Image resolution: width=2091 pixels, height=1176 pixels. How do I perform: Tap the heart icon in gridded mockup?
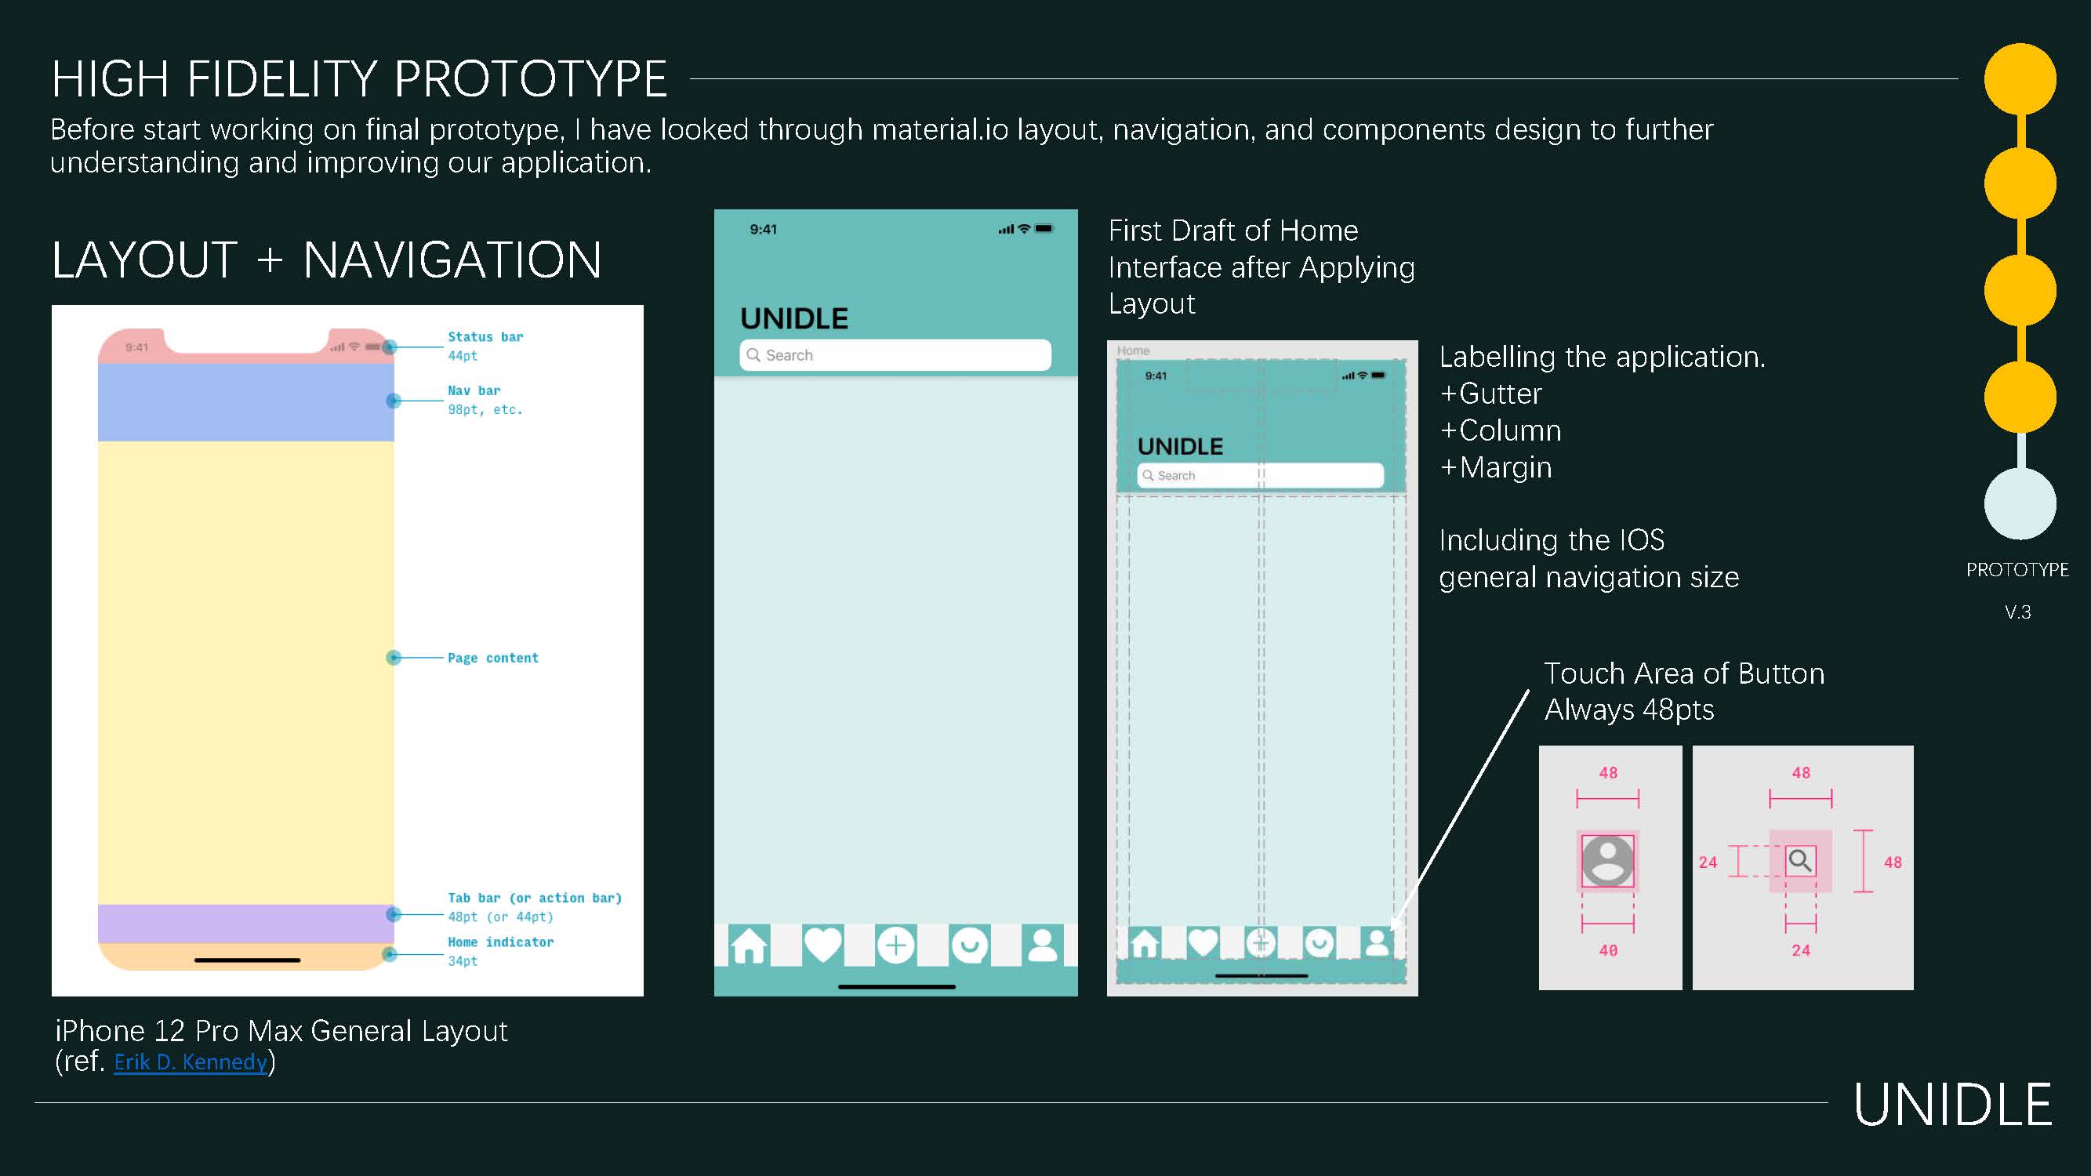pyautogui.click(x=1202, y=942)
